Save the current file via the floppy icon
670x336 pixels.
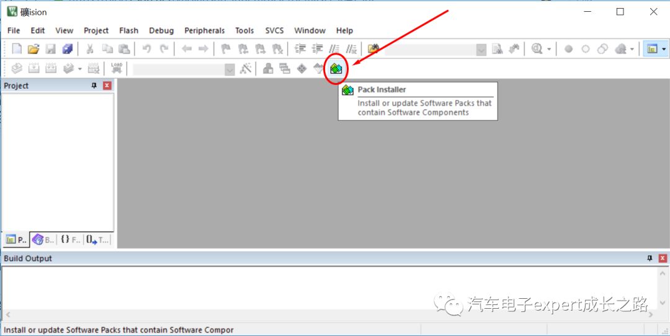[x=51, y=49]
